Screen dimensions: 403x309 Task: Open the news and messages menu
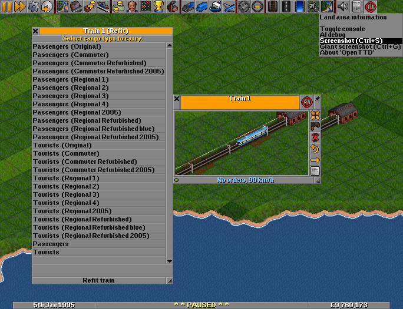click(x=356, y=6)
